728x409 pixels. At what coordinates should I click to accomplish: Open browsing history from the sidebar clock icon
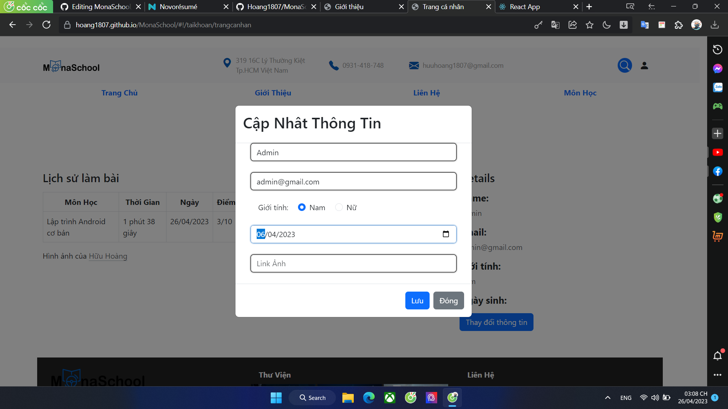717,49
